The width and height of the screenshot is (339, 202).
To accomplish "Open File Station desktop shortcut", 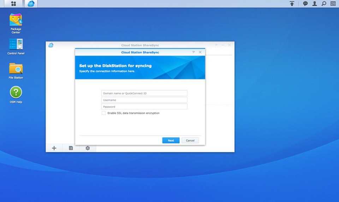I will tap(16, 71).
